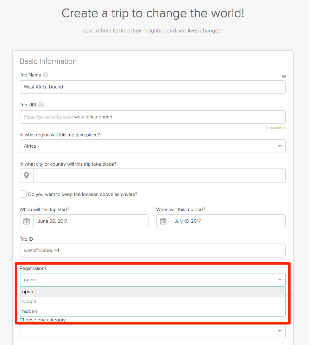Enable keep location private checkbox

click(x=23, y=194)
